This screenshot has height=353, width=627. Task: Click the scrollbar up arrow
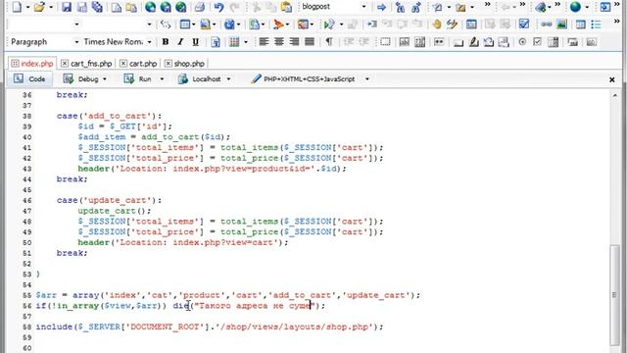point(614,95)
